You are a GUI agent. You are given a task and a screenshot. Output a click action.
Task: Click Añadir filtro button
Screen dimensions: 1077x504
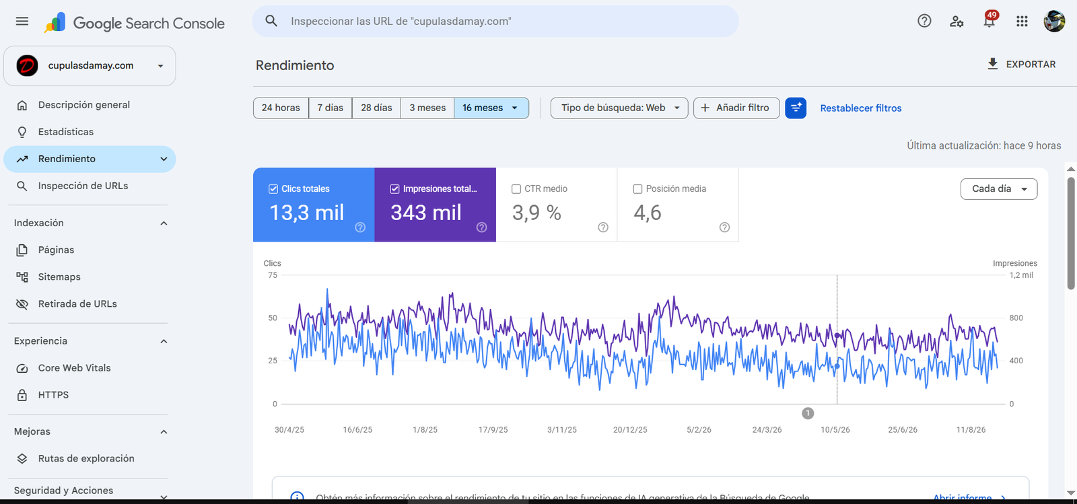coord(736,108)
